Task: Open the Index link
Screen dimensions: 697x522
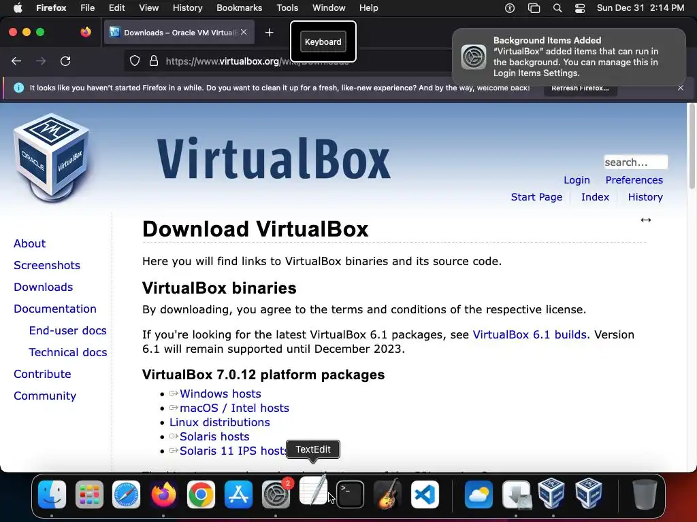Action: [595, 197]
